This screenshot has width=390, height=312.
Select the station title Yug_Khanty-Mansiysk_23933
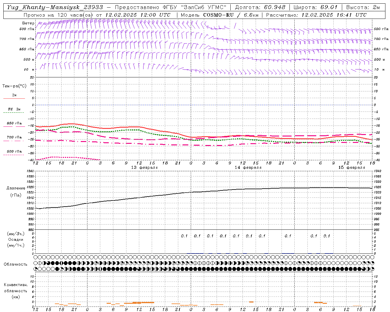(55, 7)
